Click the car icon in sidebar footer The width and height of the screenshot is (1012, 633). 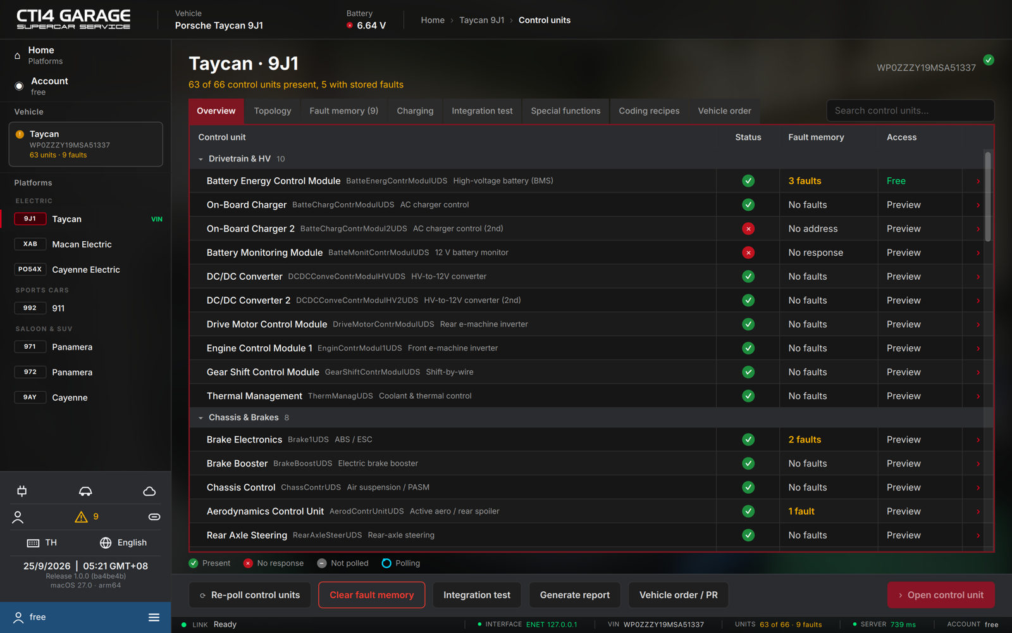tap(85, 491)
